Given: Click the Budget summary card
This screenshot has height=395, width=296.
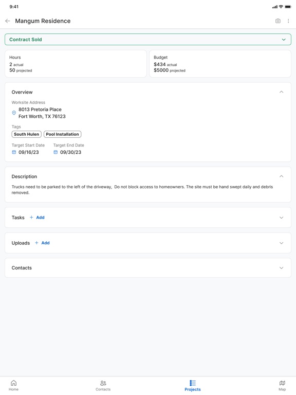Looking at the screenshot, I should pos(220,64).
